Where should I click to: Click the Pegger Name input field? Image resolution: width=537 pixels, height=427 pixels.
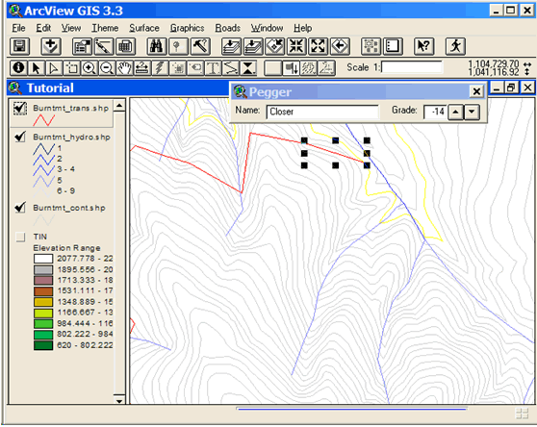[322, 112]
